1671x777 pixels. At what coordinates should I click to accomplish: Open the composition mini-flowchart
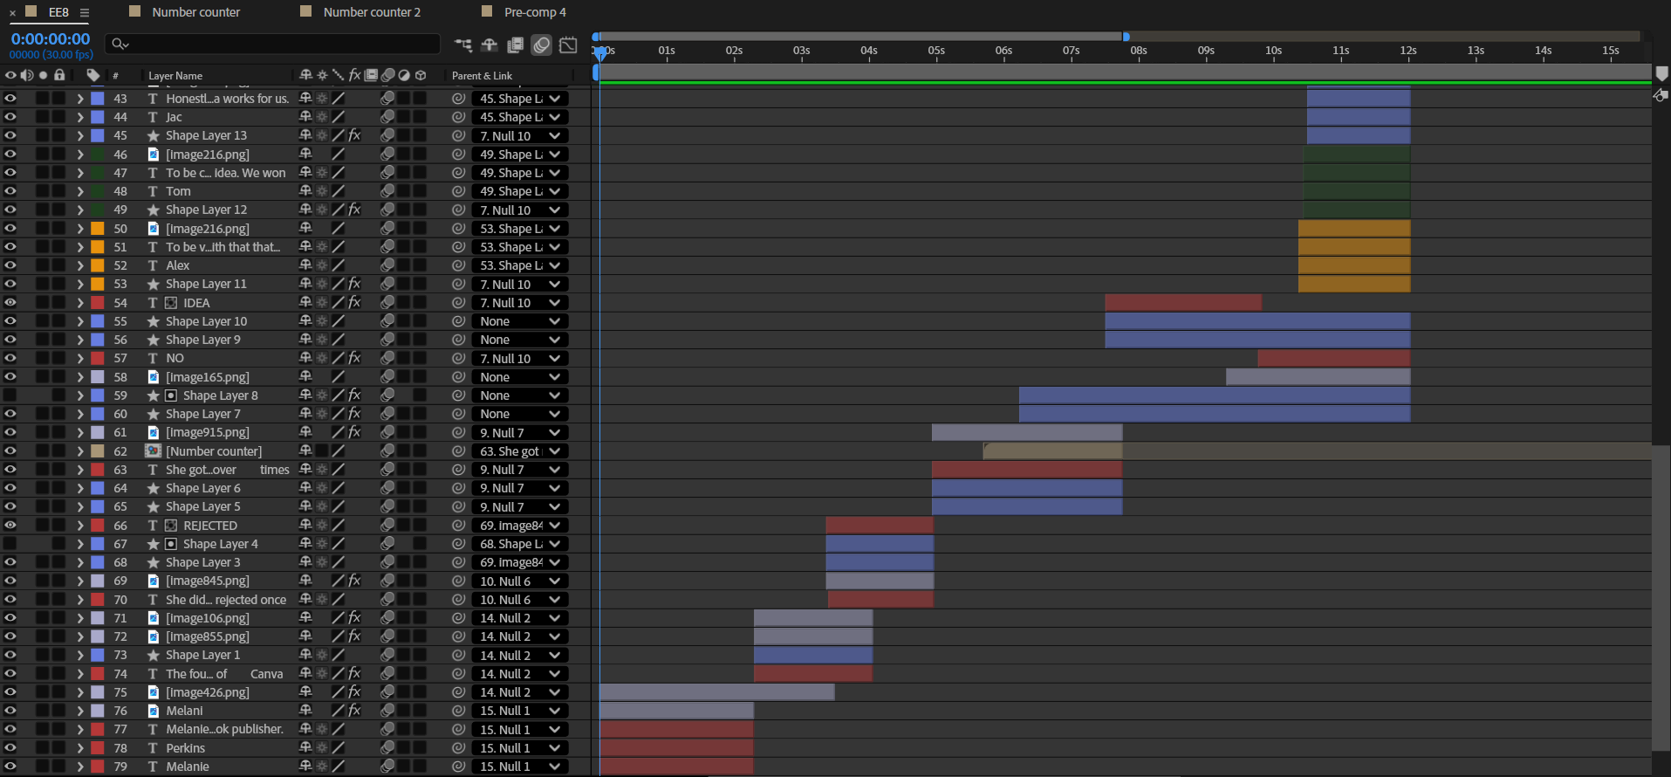pos(462,45)
